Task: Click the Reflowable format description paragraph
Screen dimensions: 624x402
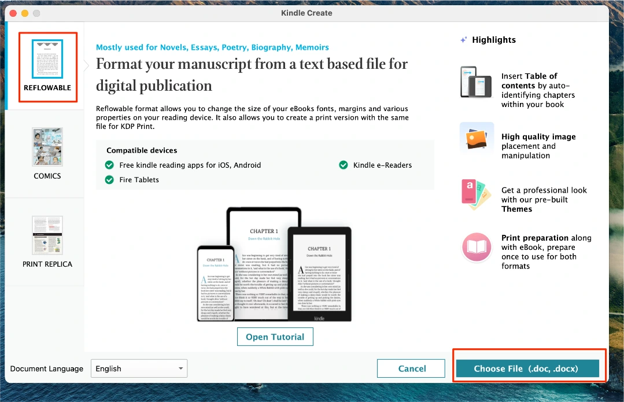Action: [x=252, y=117]
